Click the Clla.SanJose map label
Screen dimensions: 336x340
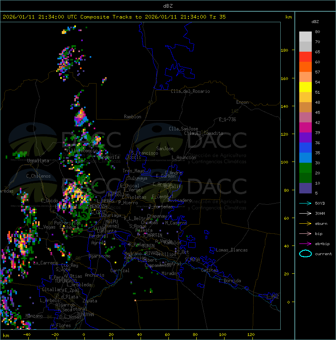(183, 129)
